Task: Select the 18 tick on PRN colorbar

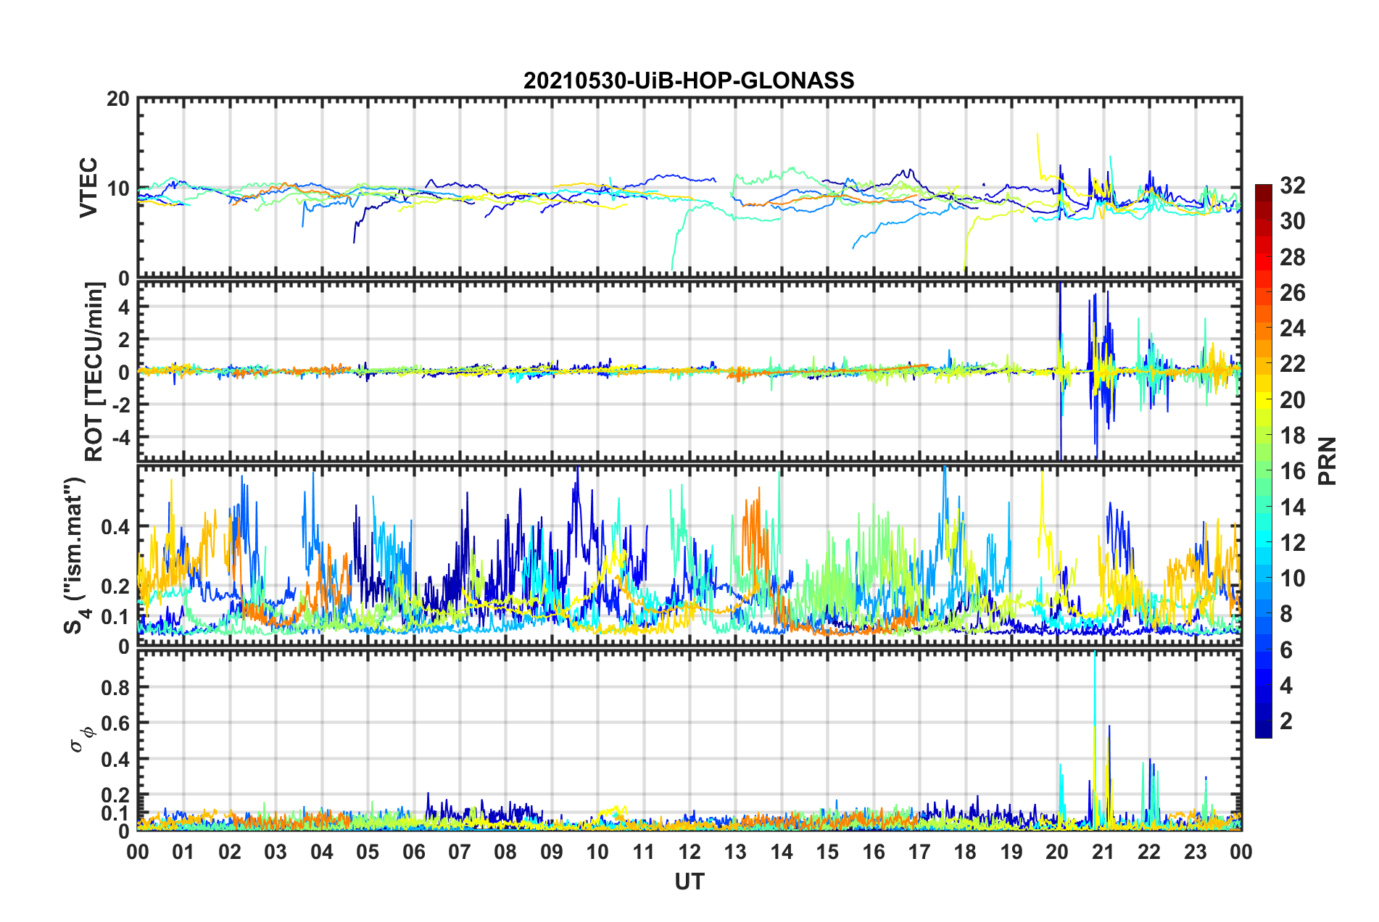Action: tap(1292, 435)
